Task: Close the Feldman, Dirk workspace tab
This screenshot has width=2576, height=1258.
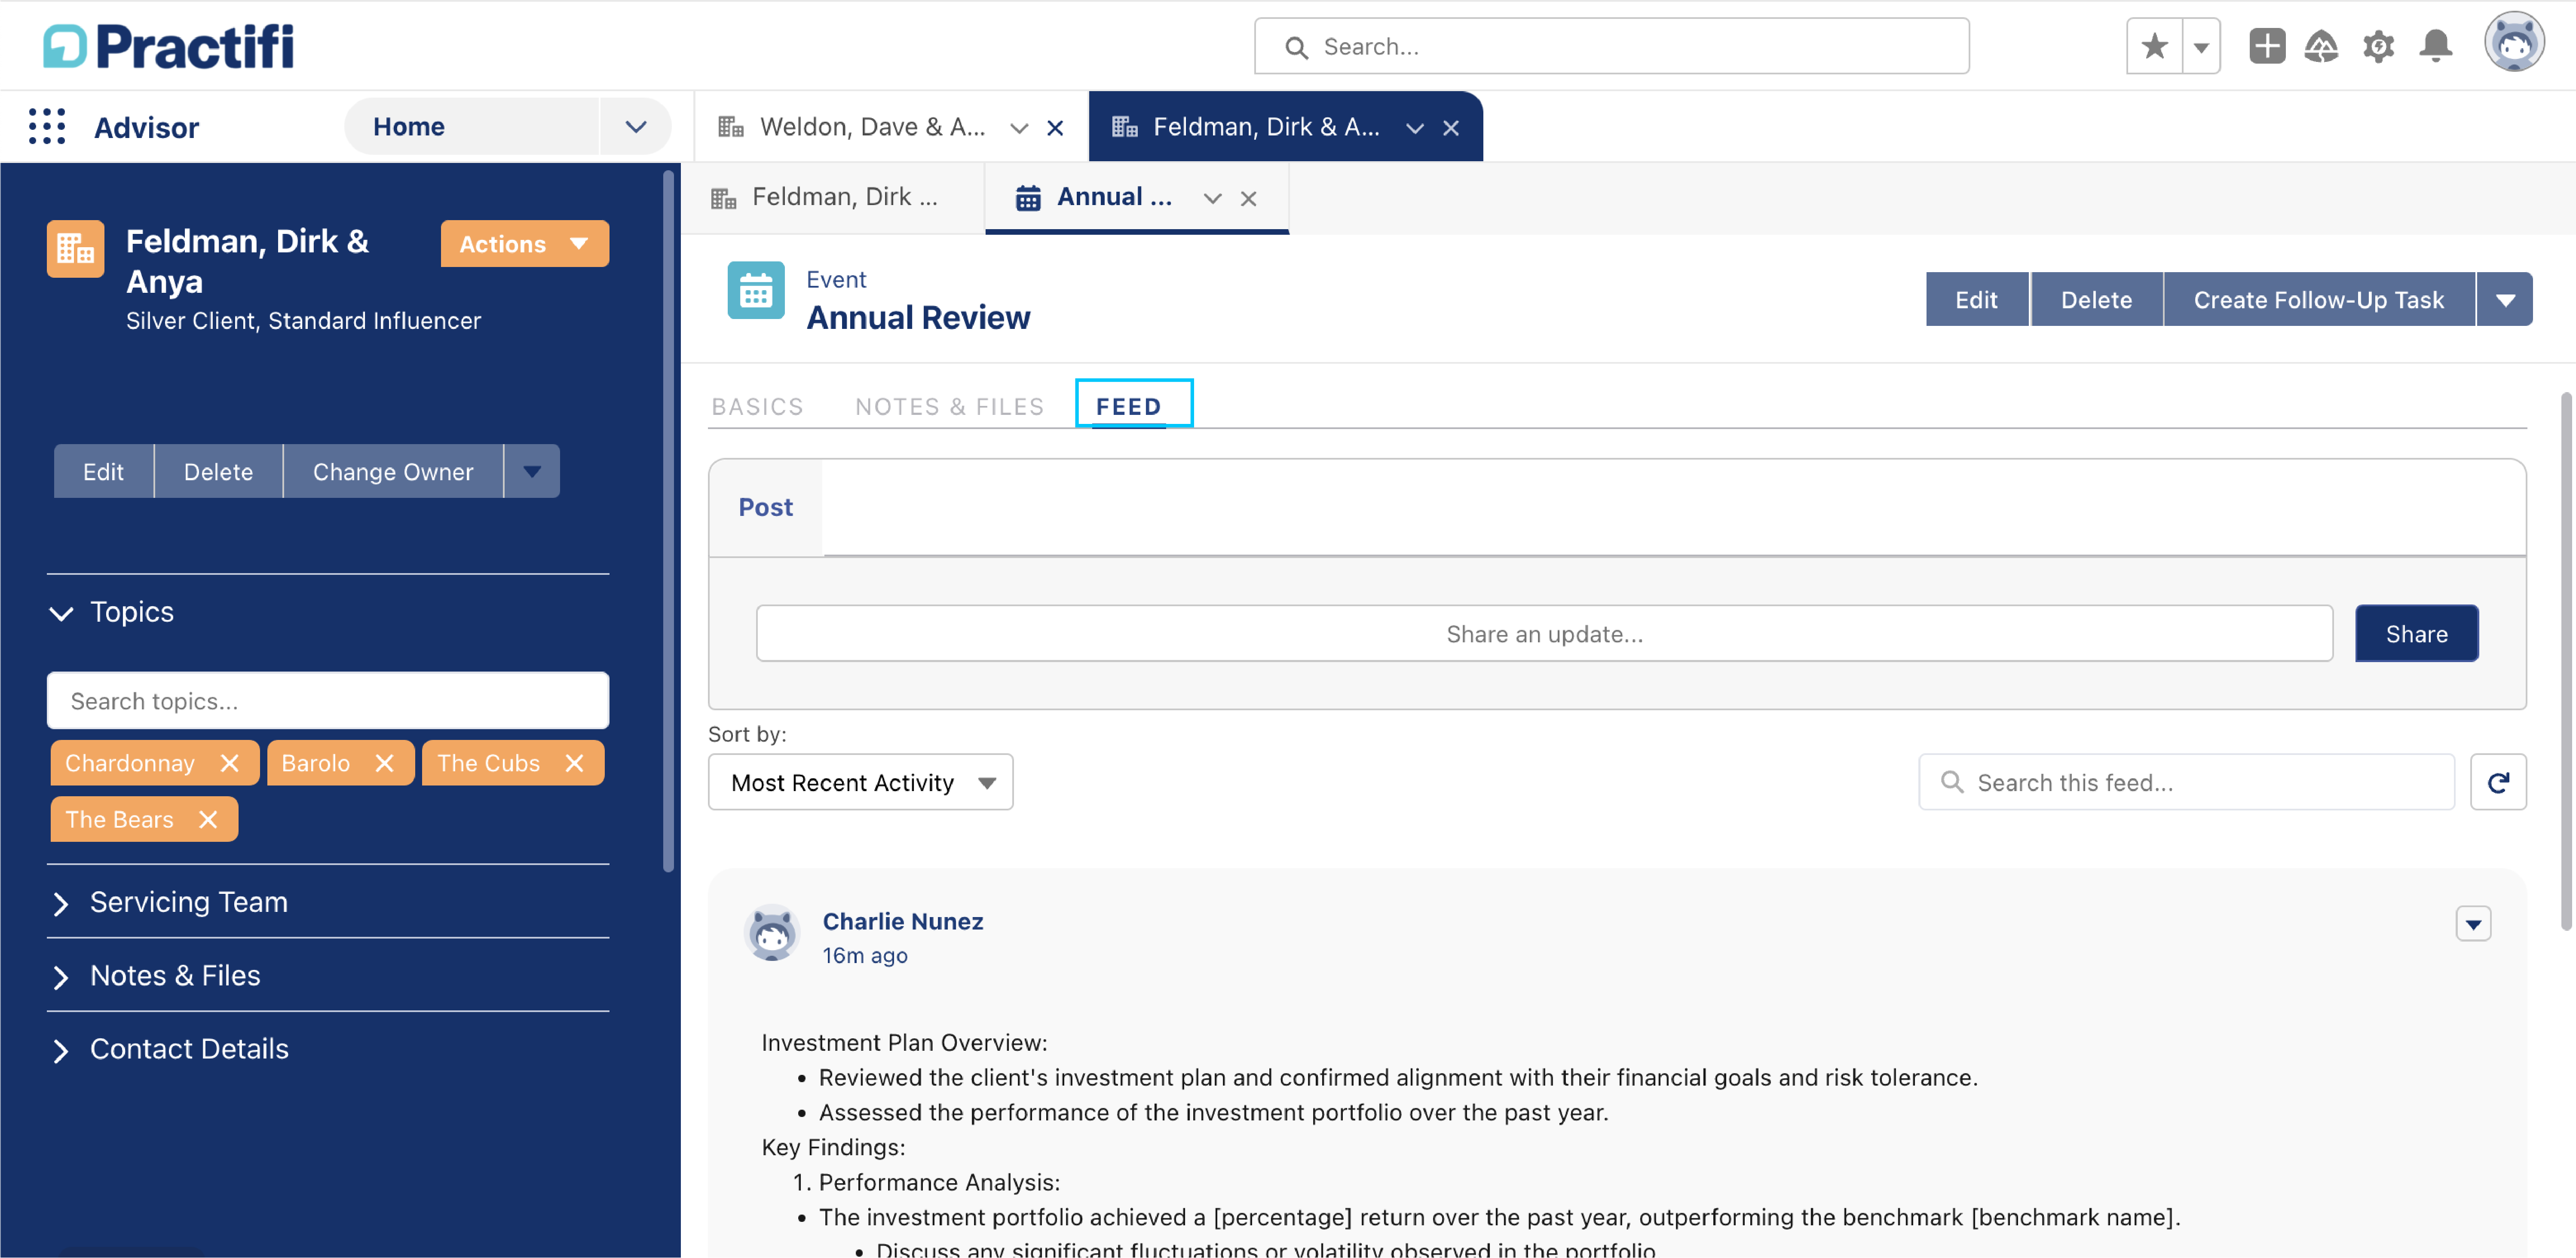Action: tap(1451, 128)
